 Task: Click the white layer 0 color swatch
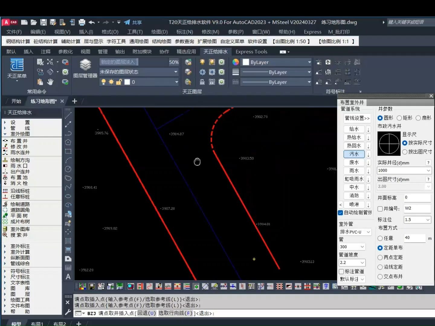pos(127,82)
